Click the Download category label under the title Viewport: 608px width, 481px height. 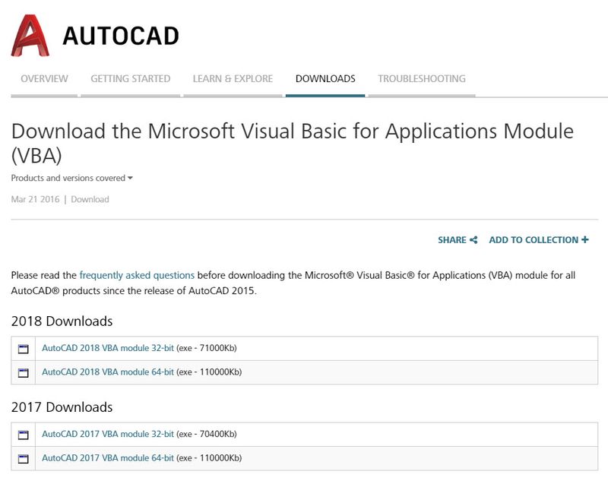point(90,200)
